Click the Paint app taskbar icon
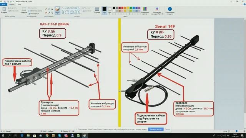This screenshot has width=246, height=138. point(85,135)
